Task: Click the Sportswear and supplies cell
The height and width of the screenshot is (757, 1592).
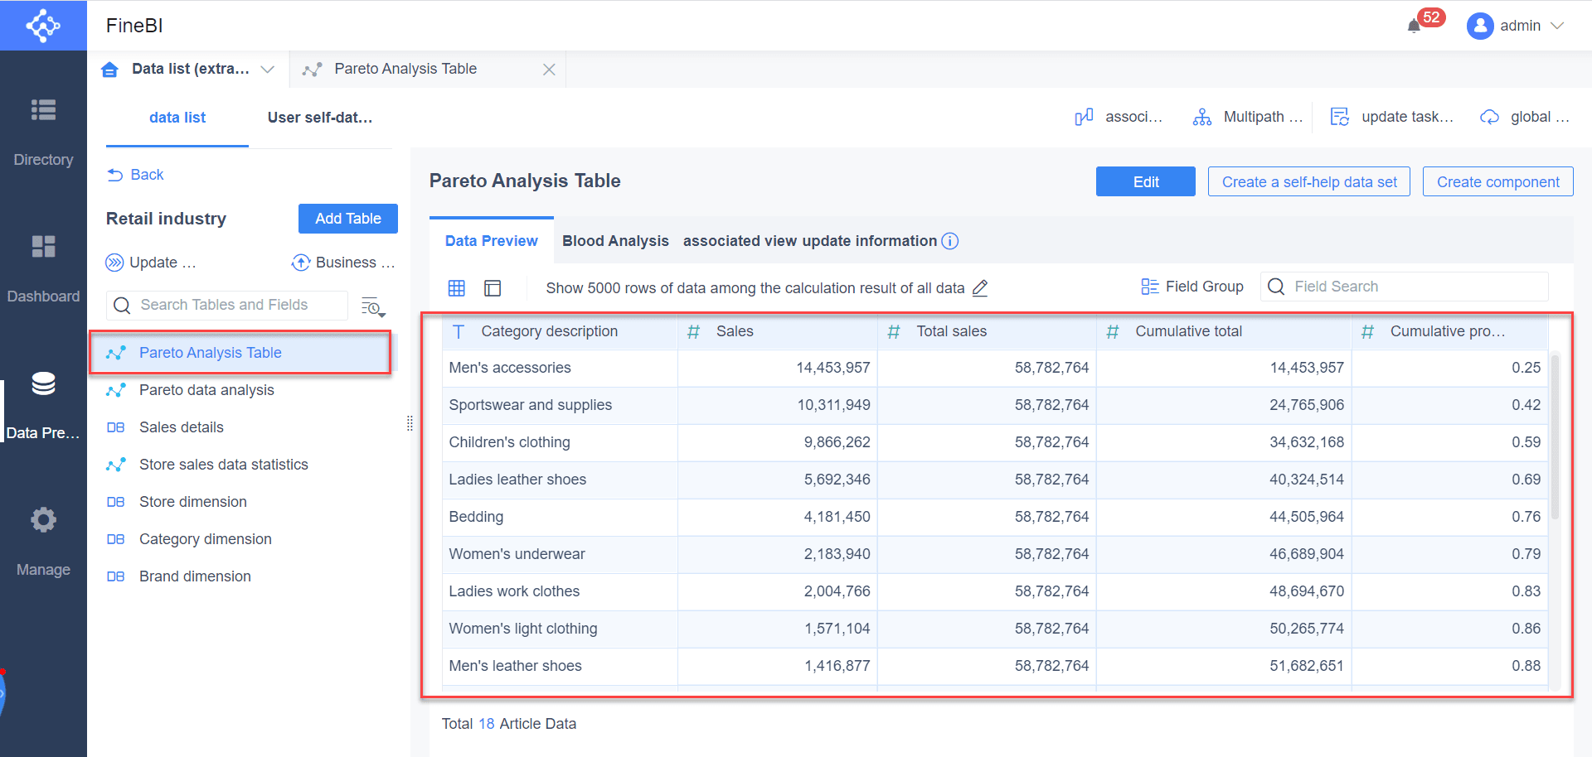Action: coord(560,405)
